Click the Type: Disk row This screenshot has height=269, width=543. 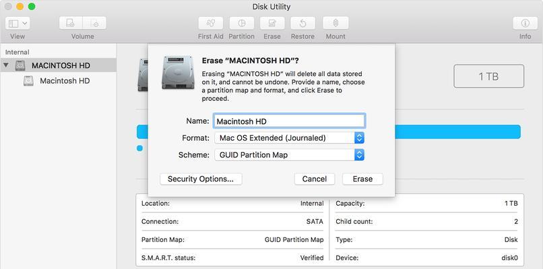(426, 239)
